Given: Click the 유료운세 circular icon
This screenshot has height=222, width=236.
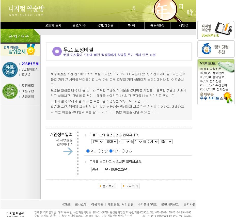Looking at the screenshot, I should [x=10, y=69].
